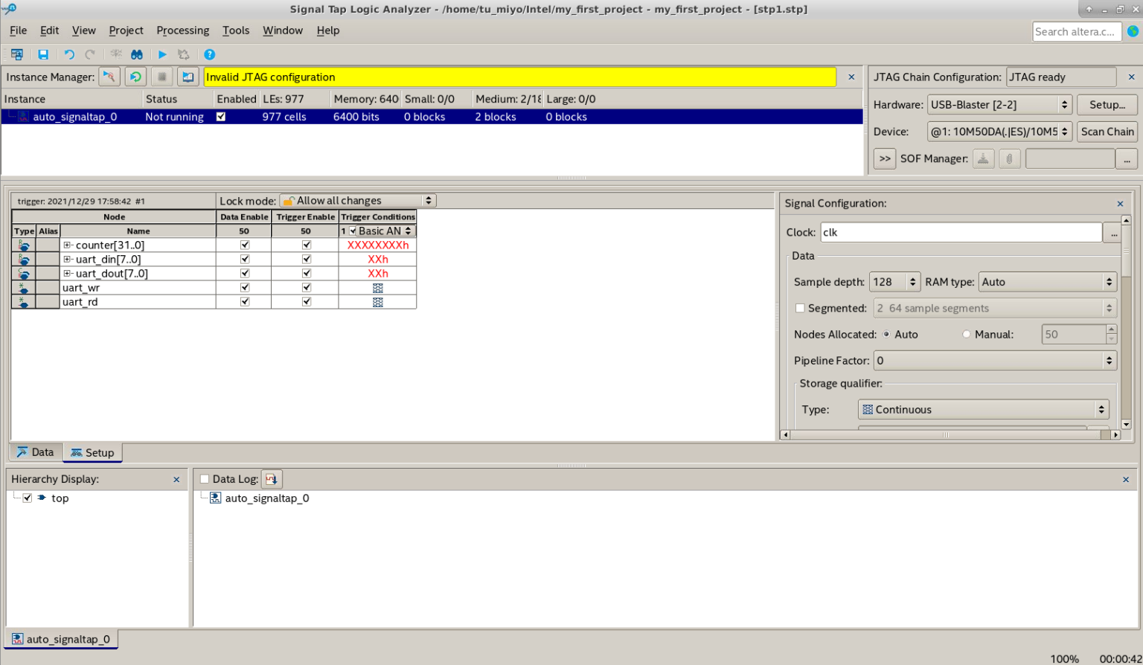1143x665 pixels.
Task: Click the Undo arrow in the toolbar
Action: pyautogui.click(x=69, y=54)
